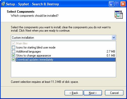Open the Custom installation dropdown arrow
This screenshot has width=127, height=99.
click(x=114, y=38)
